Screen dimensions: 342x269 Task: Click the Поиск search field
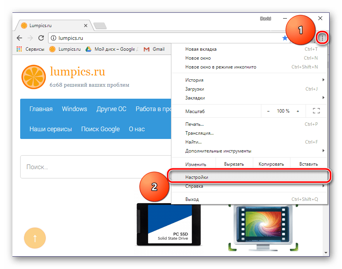pos(96,167)
